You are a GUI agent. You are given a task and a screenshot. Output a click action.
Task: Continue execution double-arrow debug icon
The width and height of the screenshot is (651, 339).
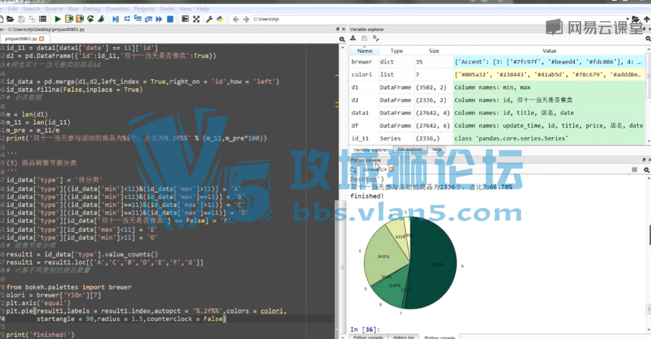[159, 19]
